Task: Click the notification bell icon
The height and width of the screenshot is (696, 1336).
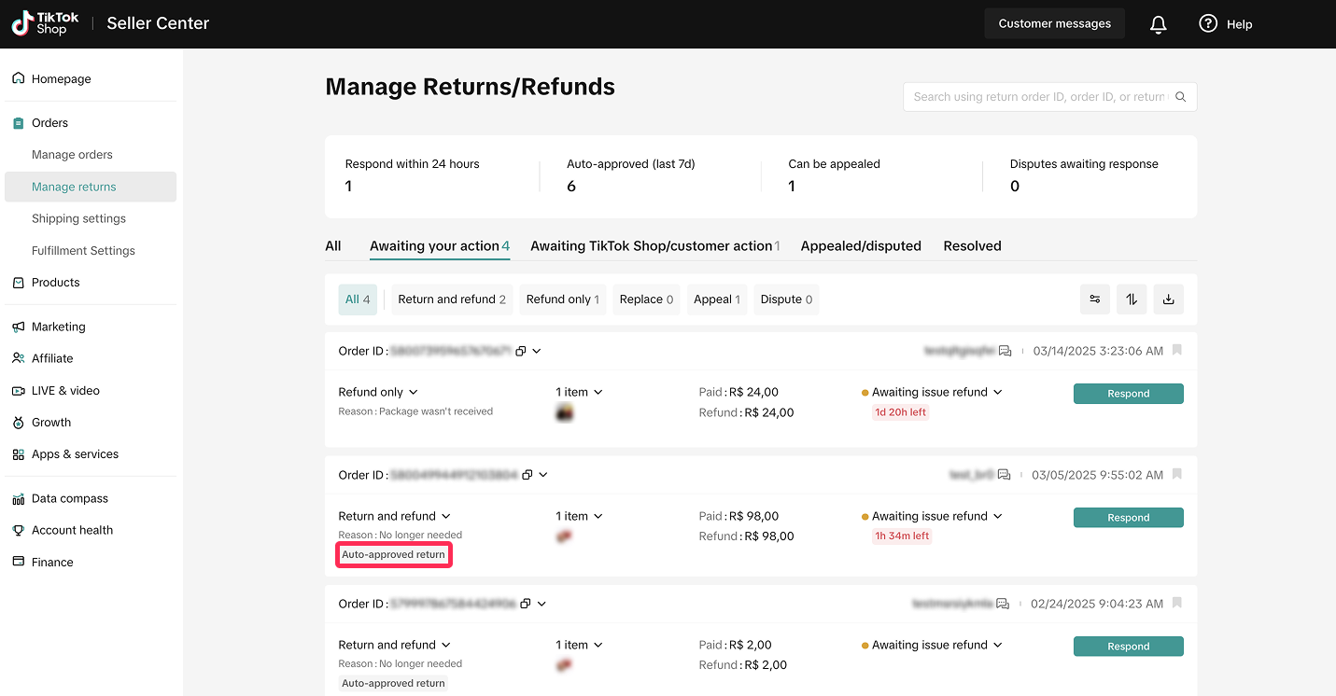Action: click(x=1158, y=24)
